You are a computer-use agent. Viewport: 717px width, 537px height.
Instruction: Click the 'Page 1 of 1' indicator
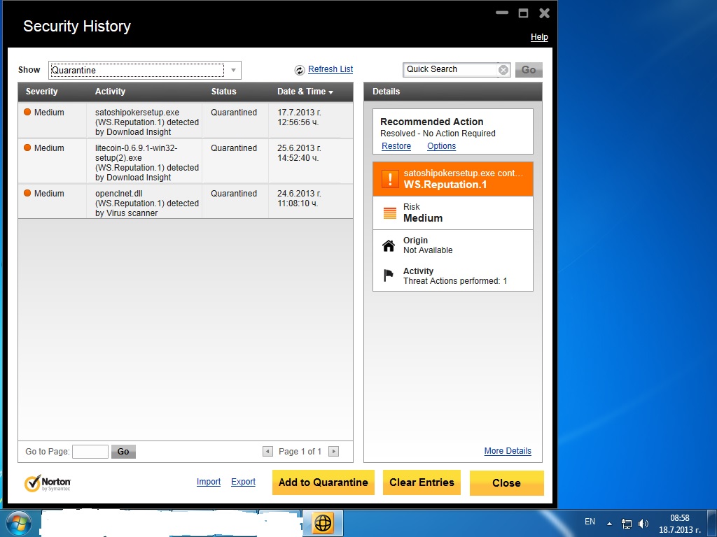(x=300, y=452)
